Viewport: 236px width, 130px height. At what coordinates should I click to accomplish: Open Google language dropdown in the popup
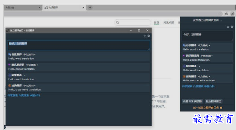204,45
